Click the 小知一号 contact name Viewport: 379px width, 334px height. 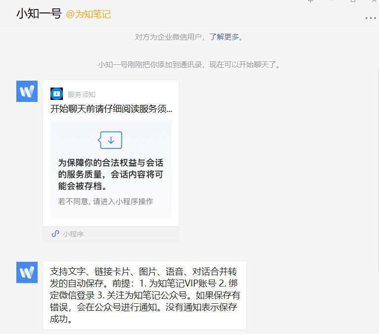[39, 13]
